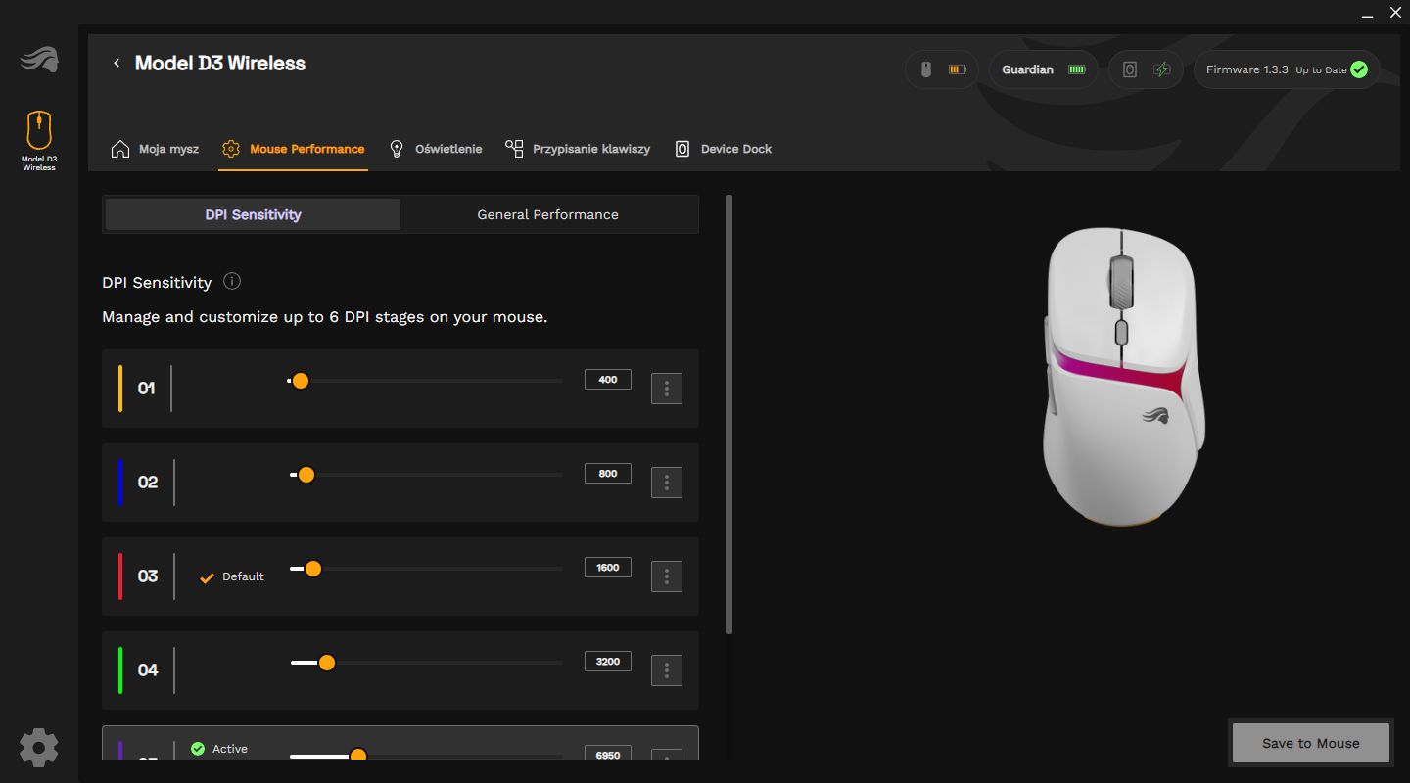Open settings gear in bottom-left corner
The width and height of the screenshot is (1410, 783).
pyautogui.click(x=39, y=747)
